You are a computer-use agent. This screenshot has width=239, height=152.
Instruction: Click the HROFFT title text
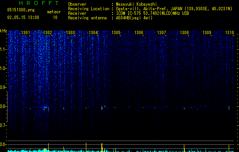tap(39, 3)
